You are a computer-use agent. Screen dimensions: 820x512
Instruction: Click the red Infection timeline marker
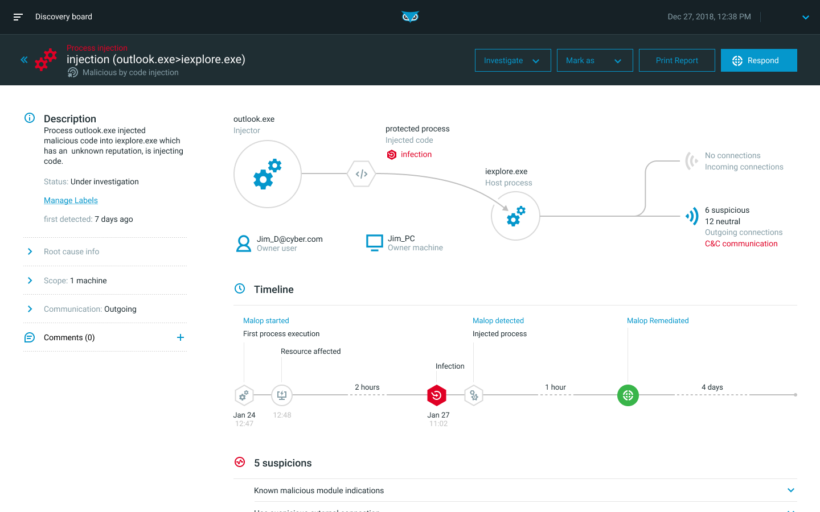[x=437, y=395]
